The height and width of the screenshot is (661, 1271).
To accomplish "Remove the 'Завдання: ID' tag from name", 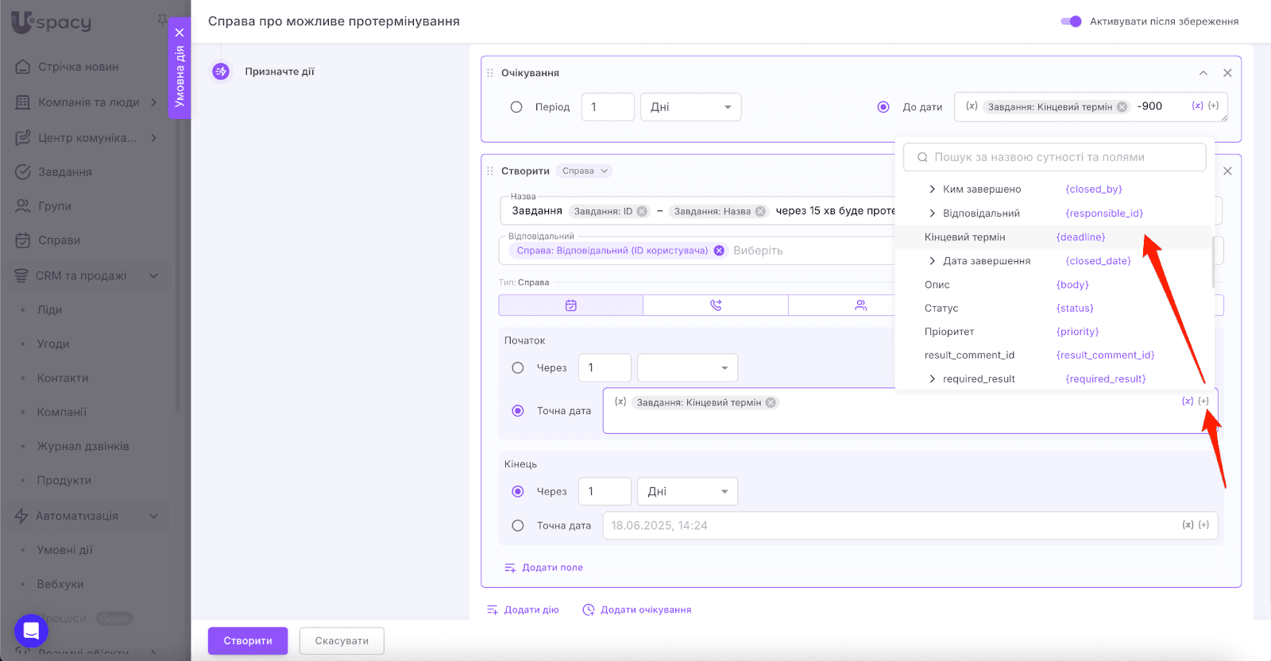I will (642, 211).
